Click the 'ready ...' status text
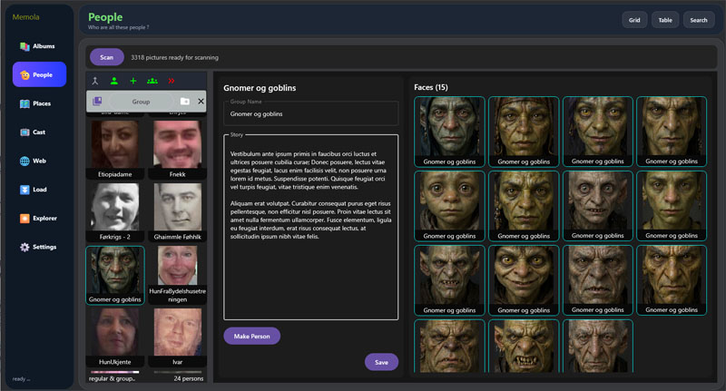Image resolution: width=726 pixels, height=391 pixels. (x=21, y=379)
